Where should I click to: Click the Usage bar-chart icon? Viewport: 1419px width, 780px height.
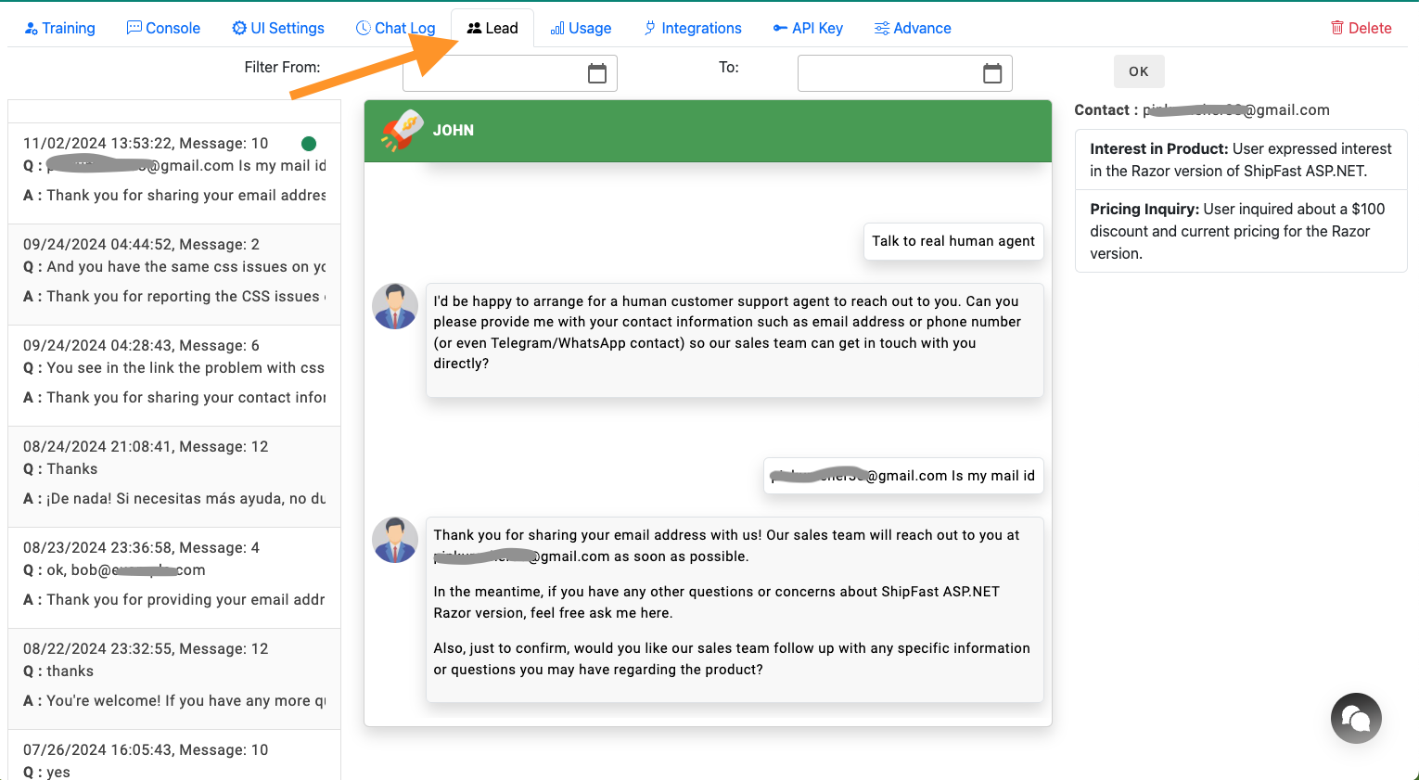[x=557, y=28]
